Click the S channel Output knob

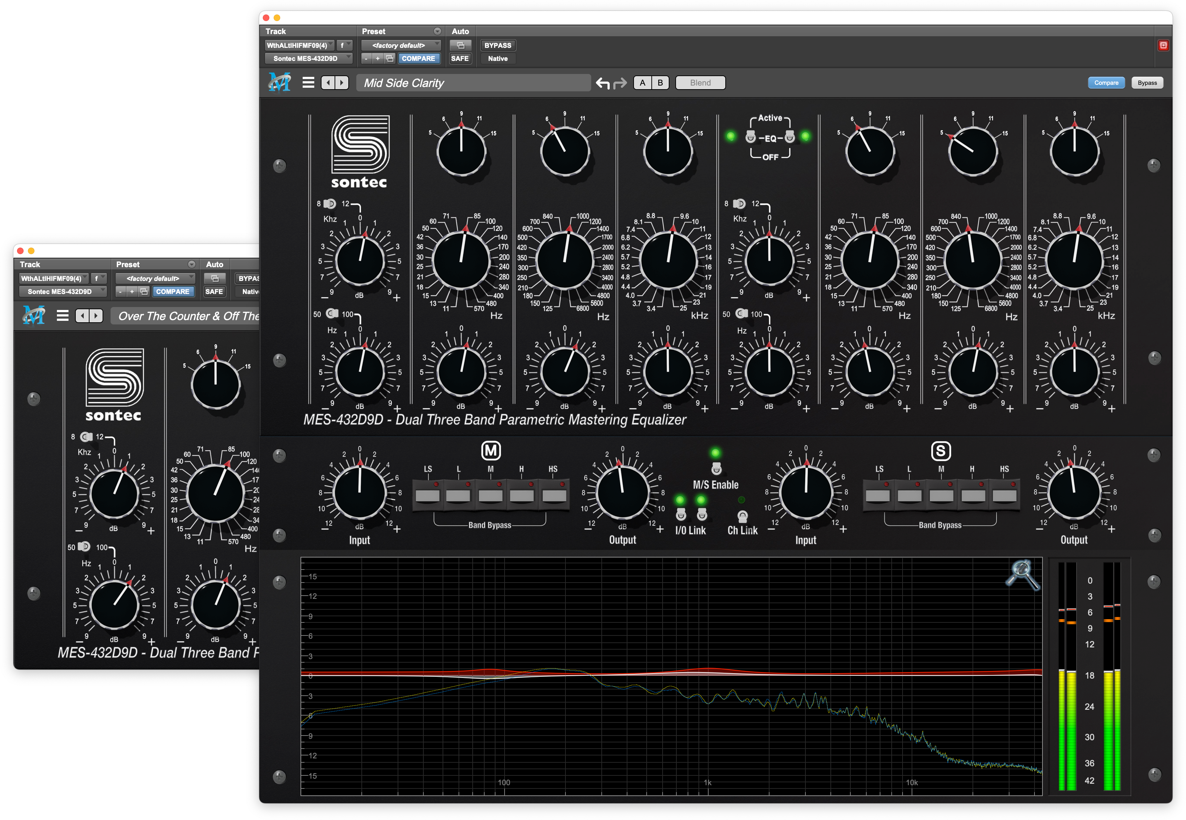[1074, 492]
